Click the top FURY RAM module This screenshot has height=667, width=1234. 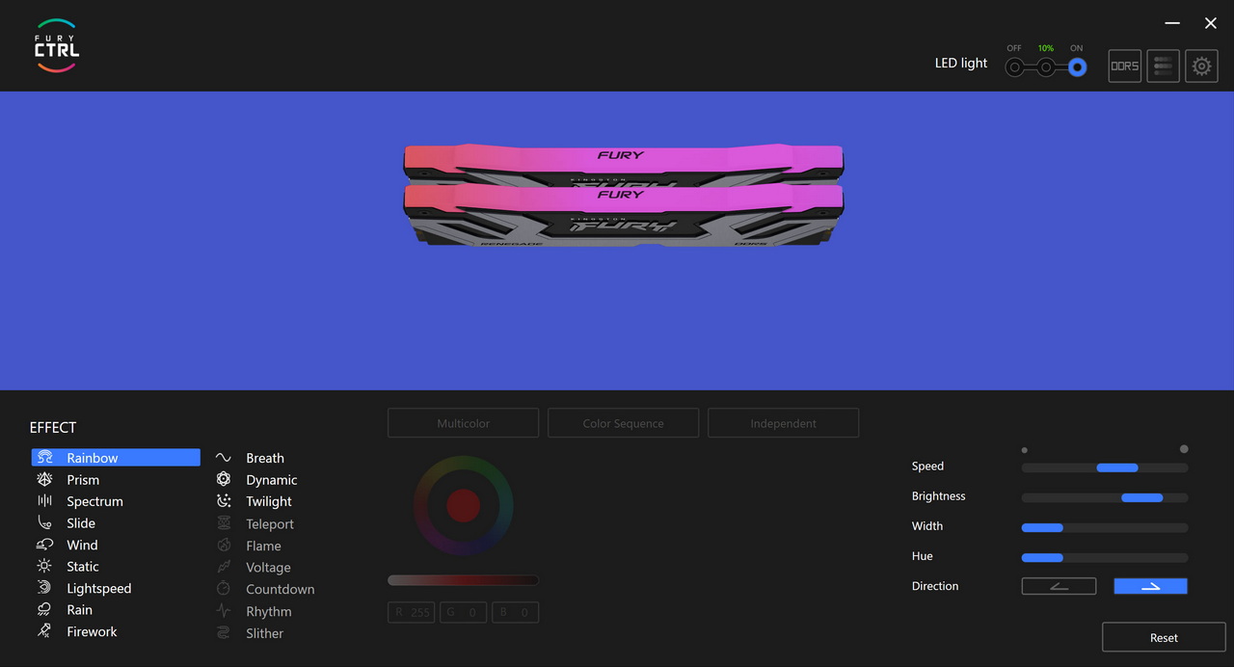tap(623, 160)
